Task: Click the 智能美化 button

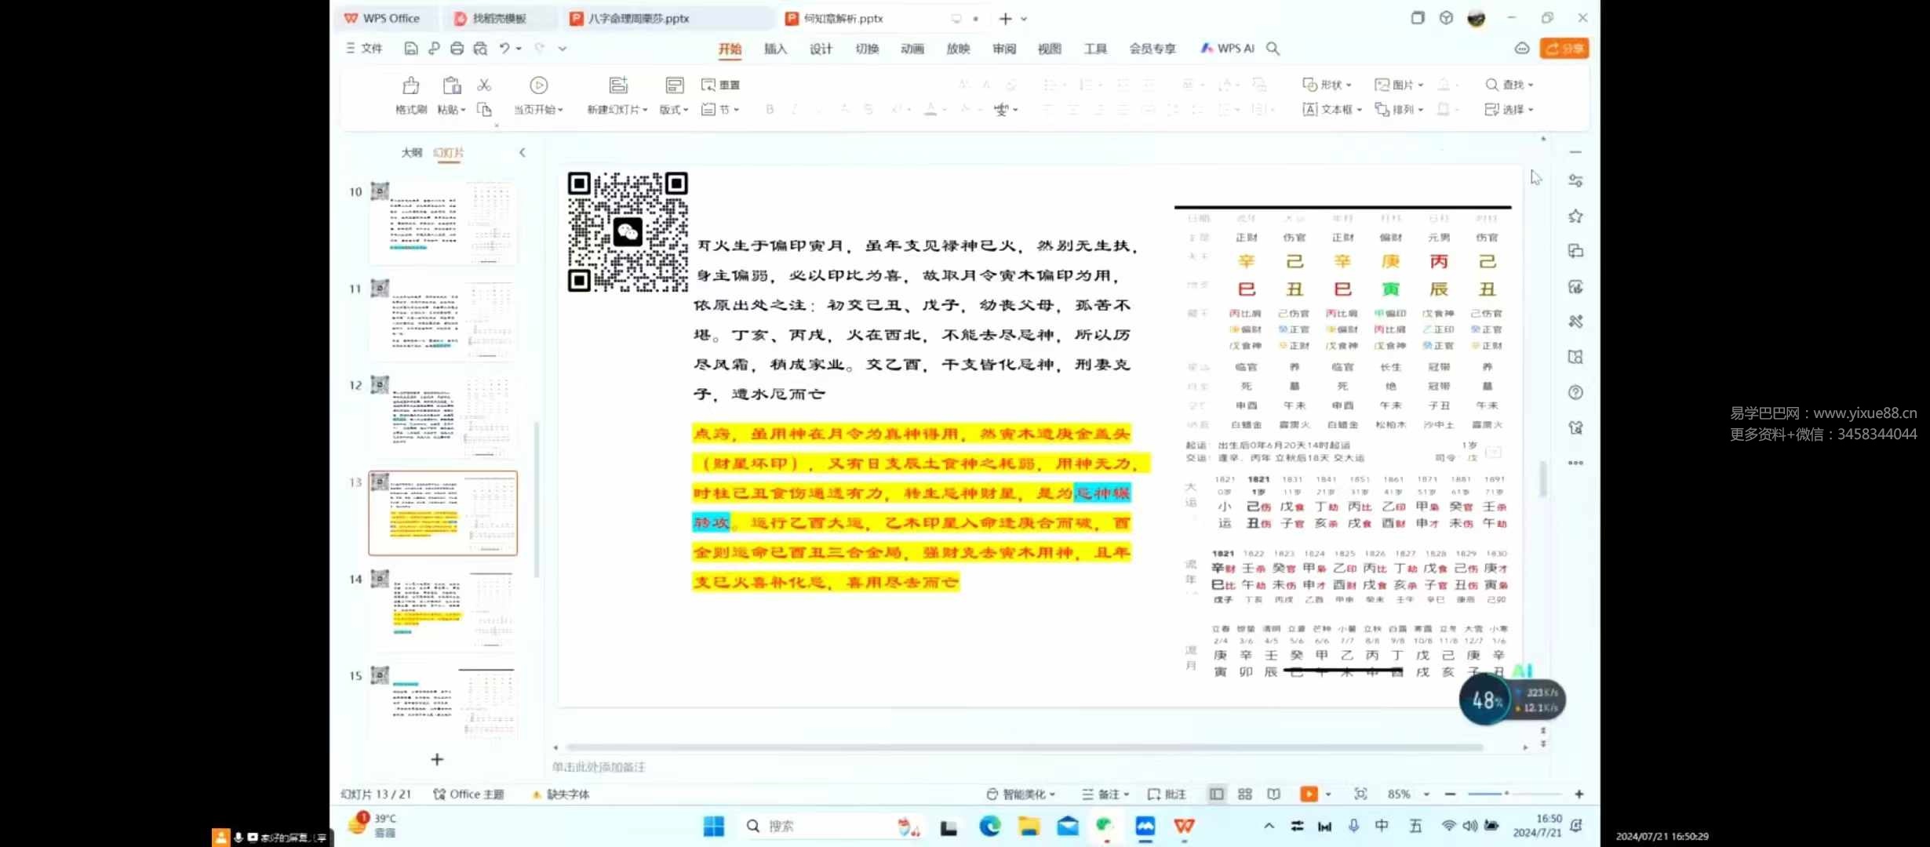Action: pyautogui.click(x=1020, y=794)
